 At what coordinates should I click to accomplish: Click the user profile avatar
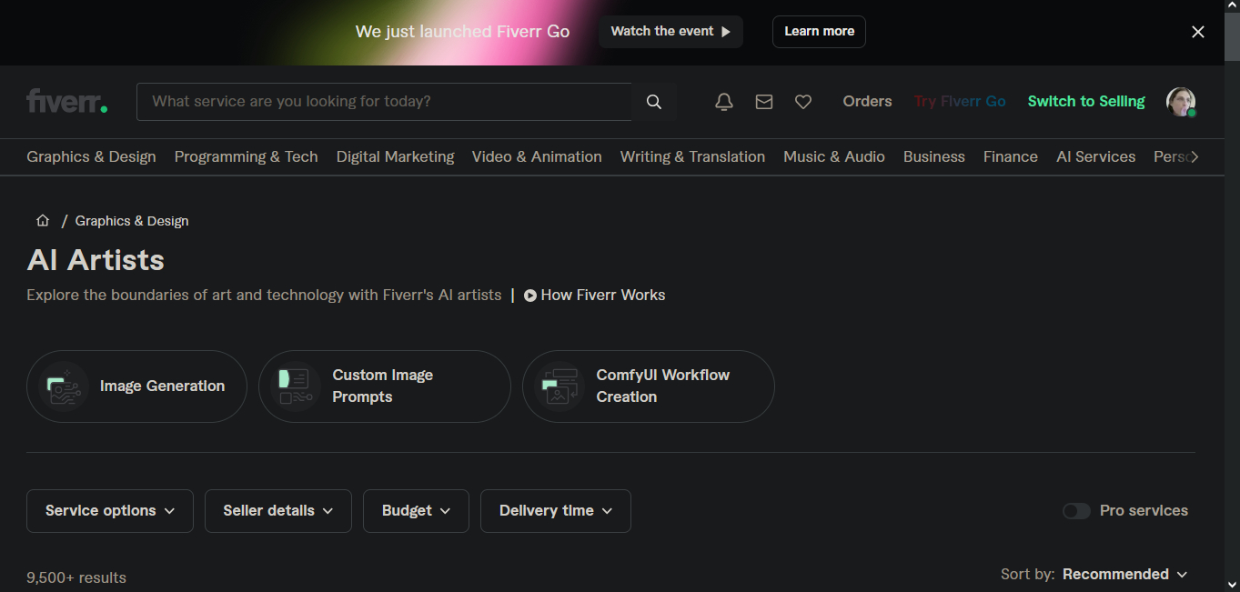pos(1180,102)
